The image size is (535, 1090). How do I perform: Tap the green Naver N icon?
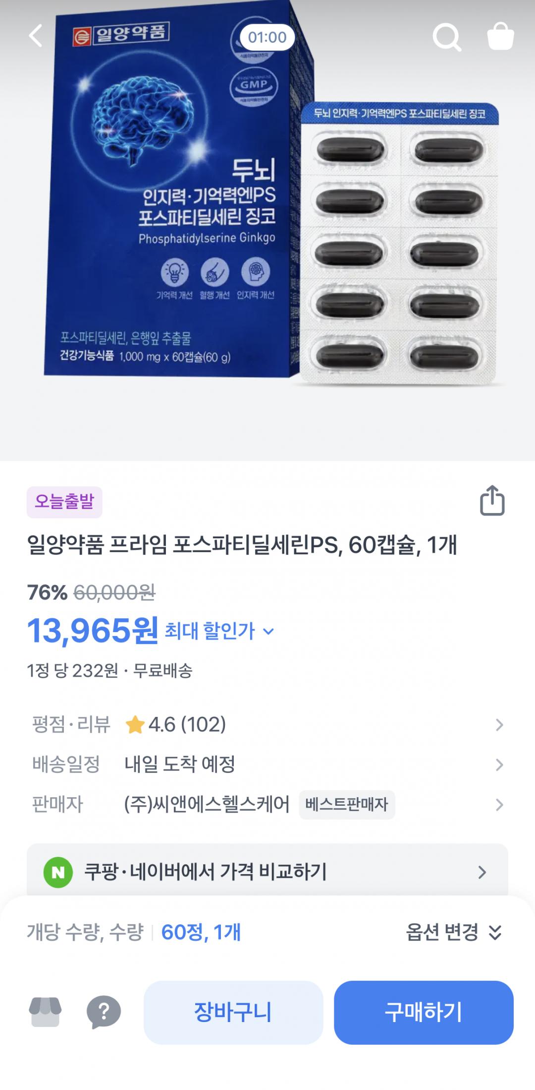[58, 872]
